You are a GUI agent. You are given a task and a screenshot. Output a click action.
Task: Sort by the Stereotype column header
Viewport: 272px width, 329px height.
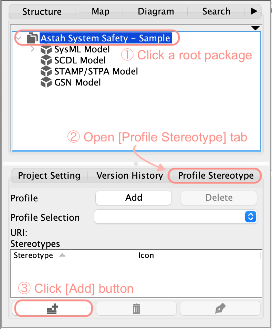point(73,255)
